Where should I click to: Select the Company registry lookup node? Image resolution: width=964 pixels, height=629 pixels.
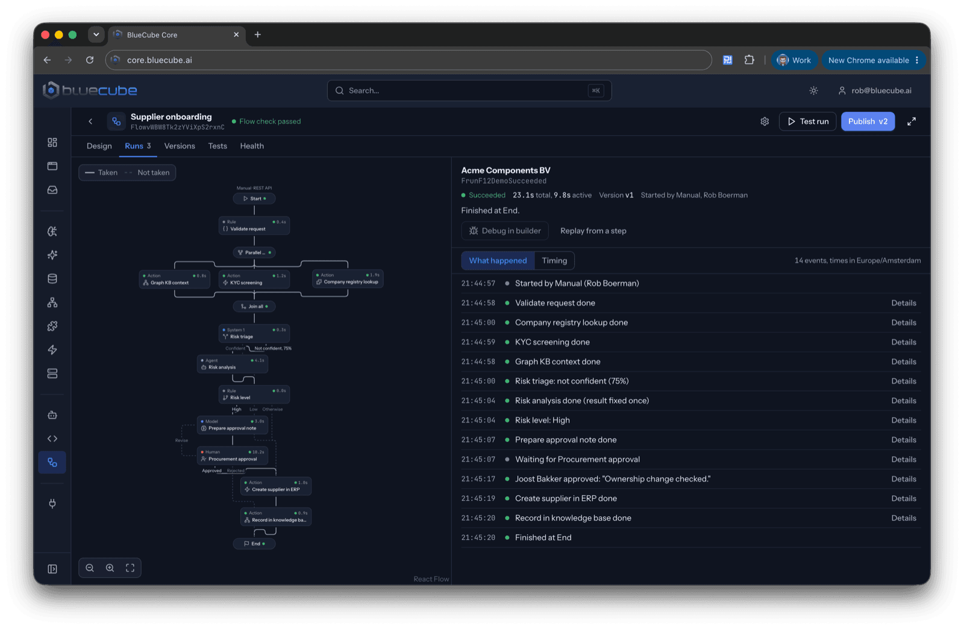click(x=348, y=279)
